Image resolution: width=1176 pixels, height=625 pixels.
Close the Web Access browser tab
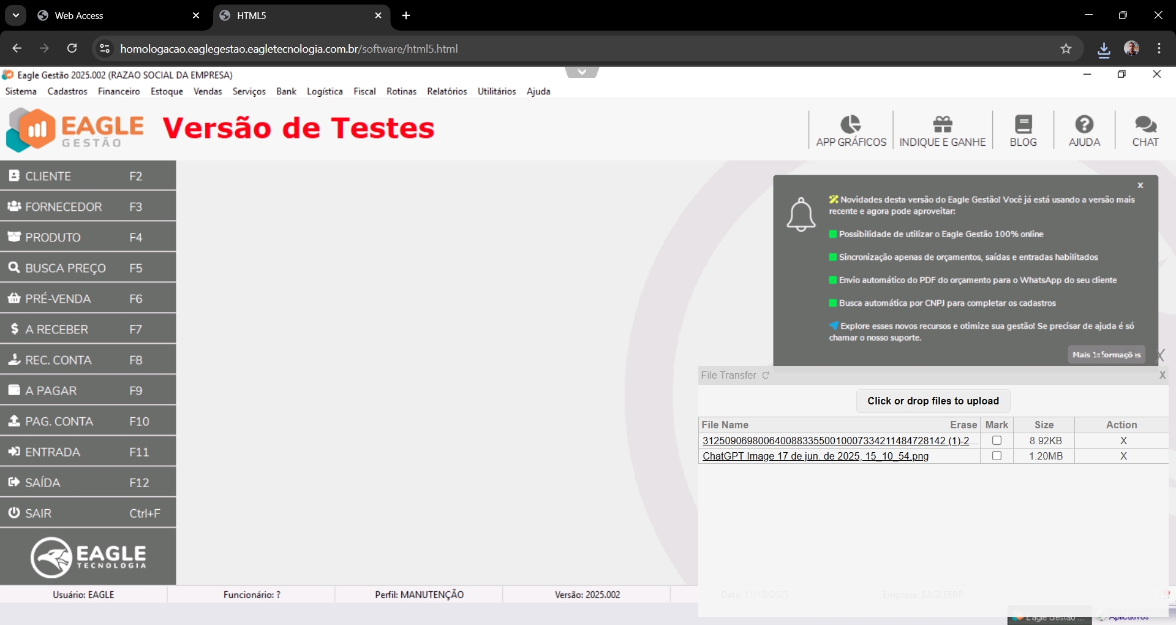pos(196,15)
